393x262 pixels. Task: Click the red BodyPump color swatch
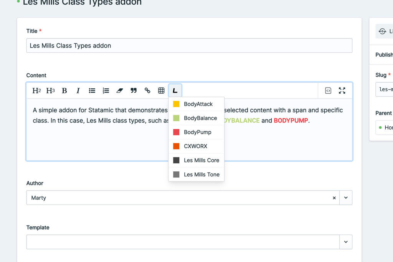pos(177,132)
